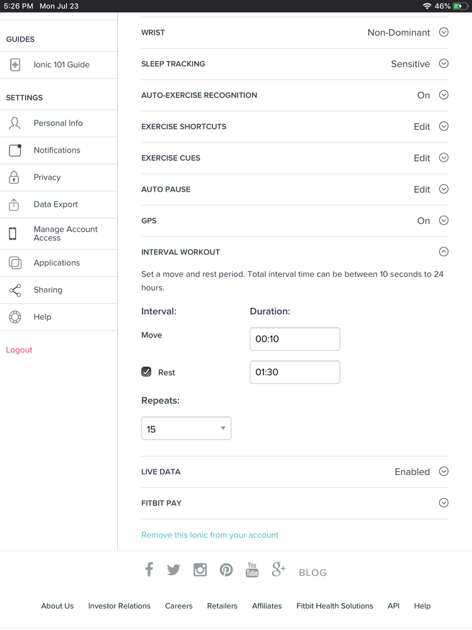The width and height of the screenshot is (472, 630).
Task: Click Remove this Ionic from your account
Action: (x=210, y=535)
